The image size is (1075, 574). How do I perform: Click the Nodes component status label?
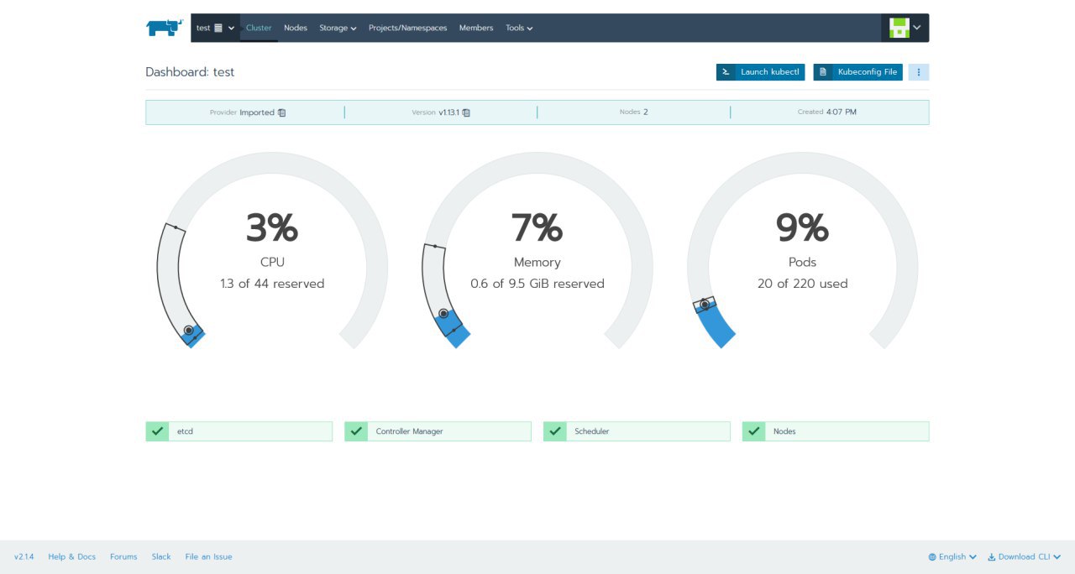pyautogui.click(x=784, y=431)
